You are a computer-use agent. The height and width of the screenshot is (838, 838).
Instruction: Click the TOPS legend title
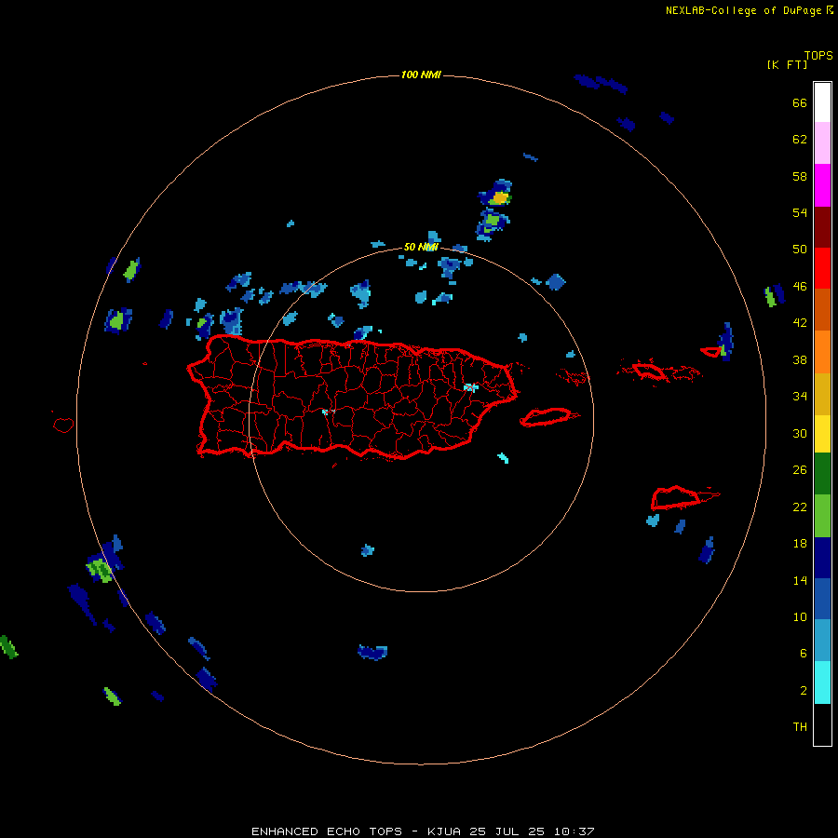(818, 56)
